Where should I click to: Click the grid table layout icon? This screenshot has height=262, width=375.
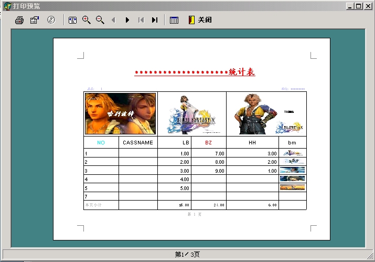point(174,20)
